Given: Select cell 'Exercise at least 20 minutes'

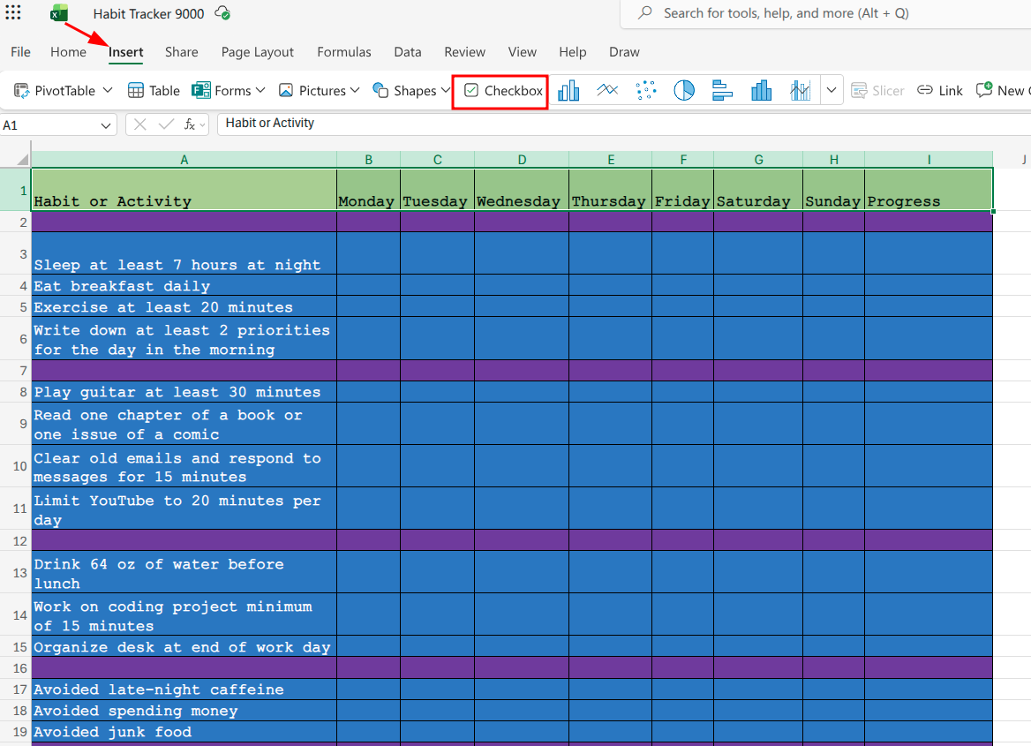Looking at the screenshot, I should [184, 306].
